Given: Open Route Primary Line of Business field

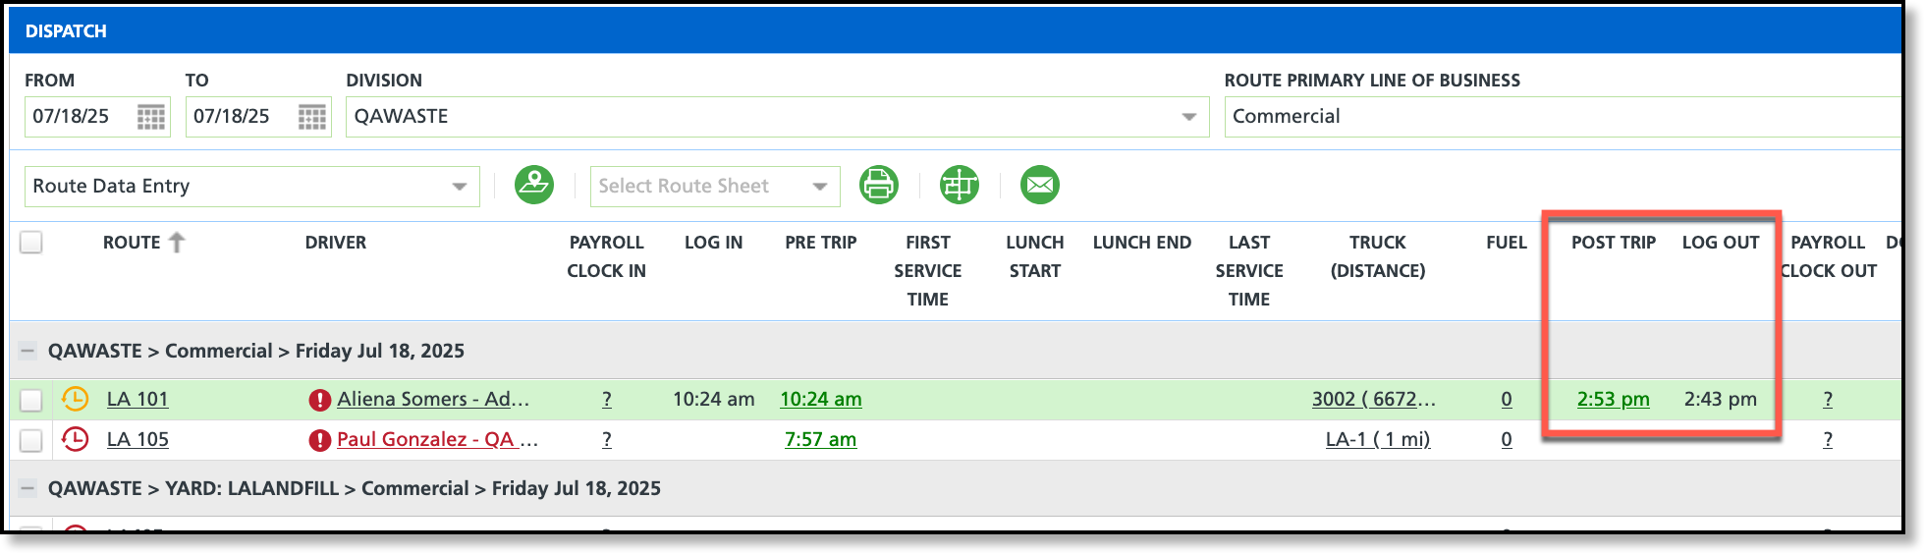Looking at the screenshot, I should tap(1564, 117).
